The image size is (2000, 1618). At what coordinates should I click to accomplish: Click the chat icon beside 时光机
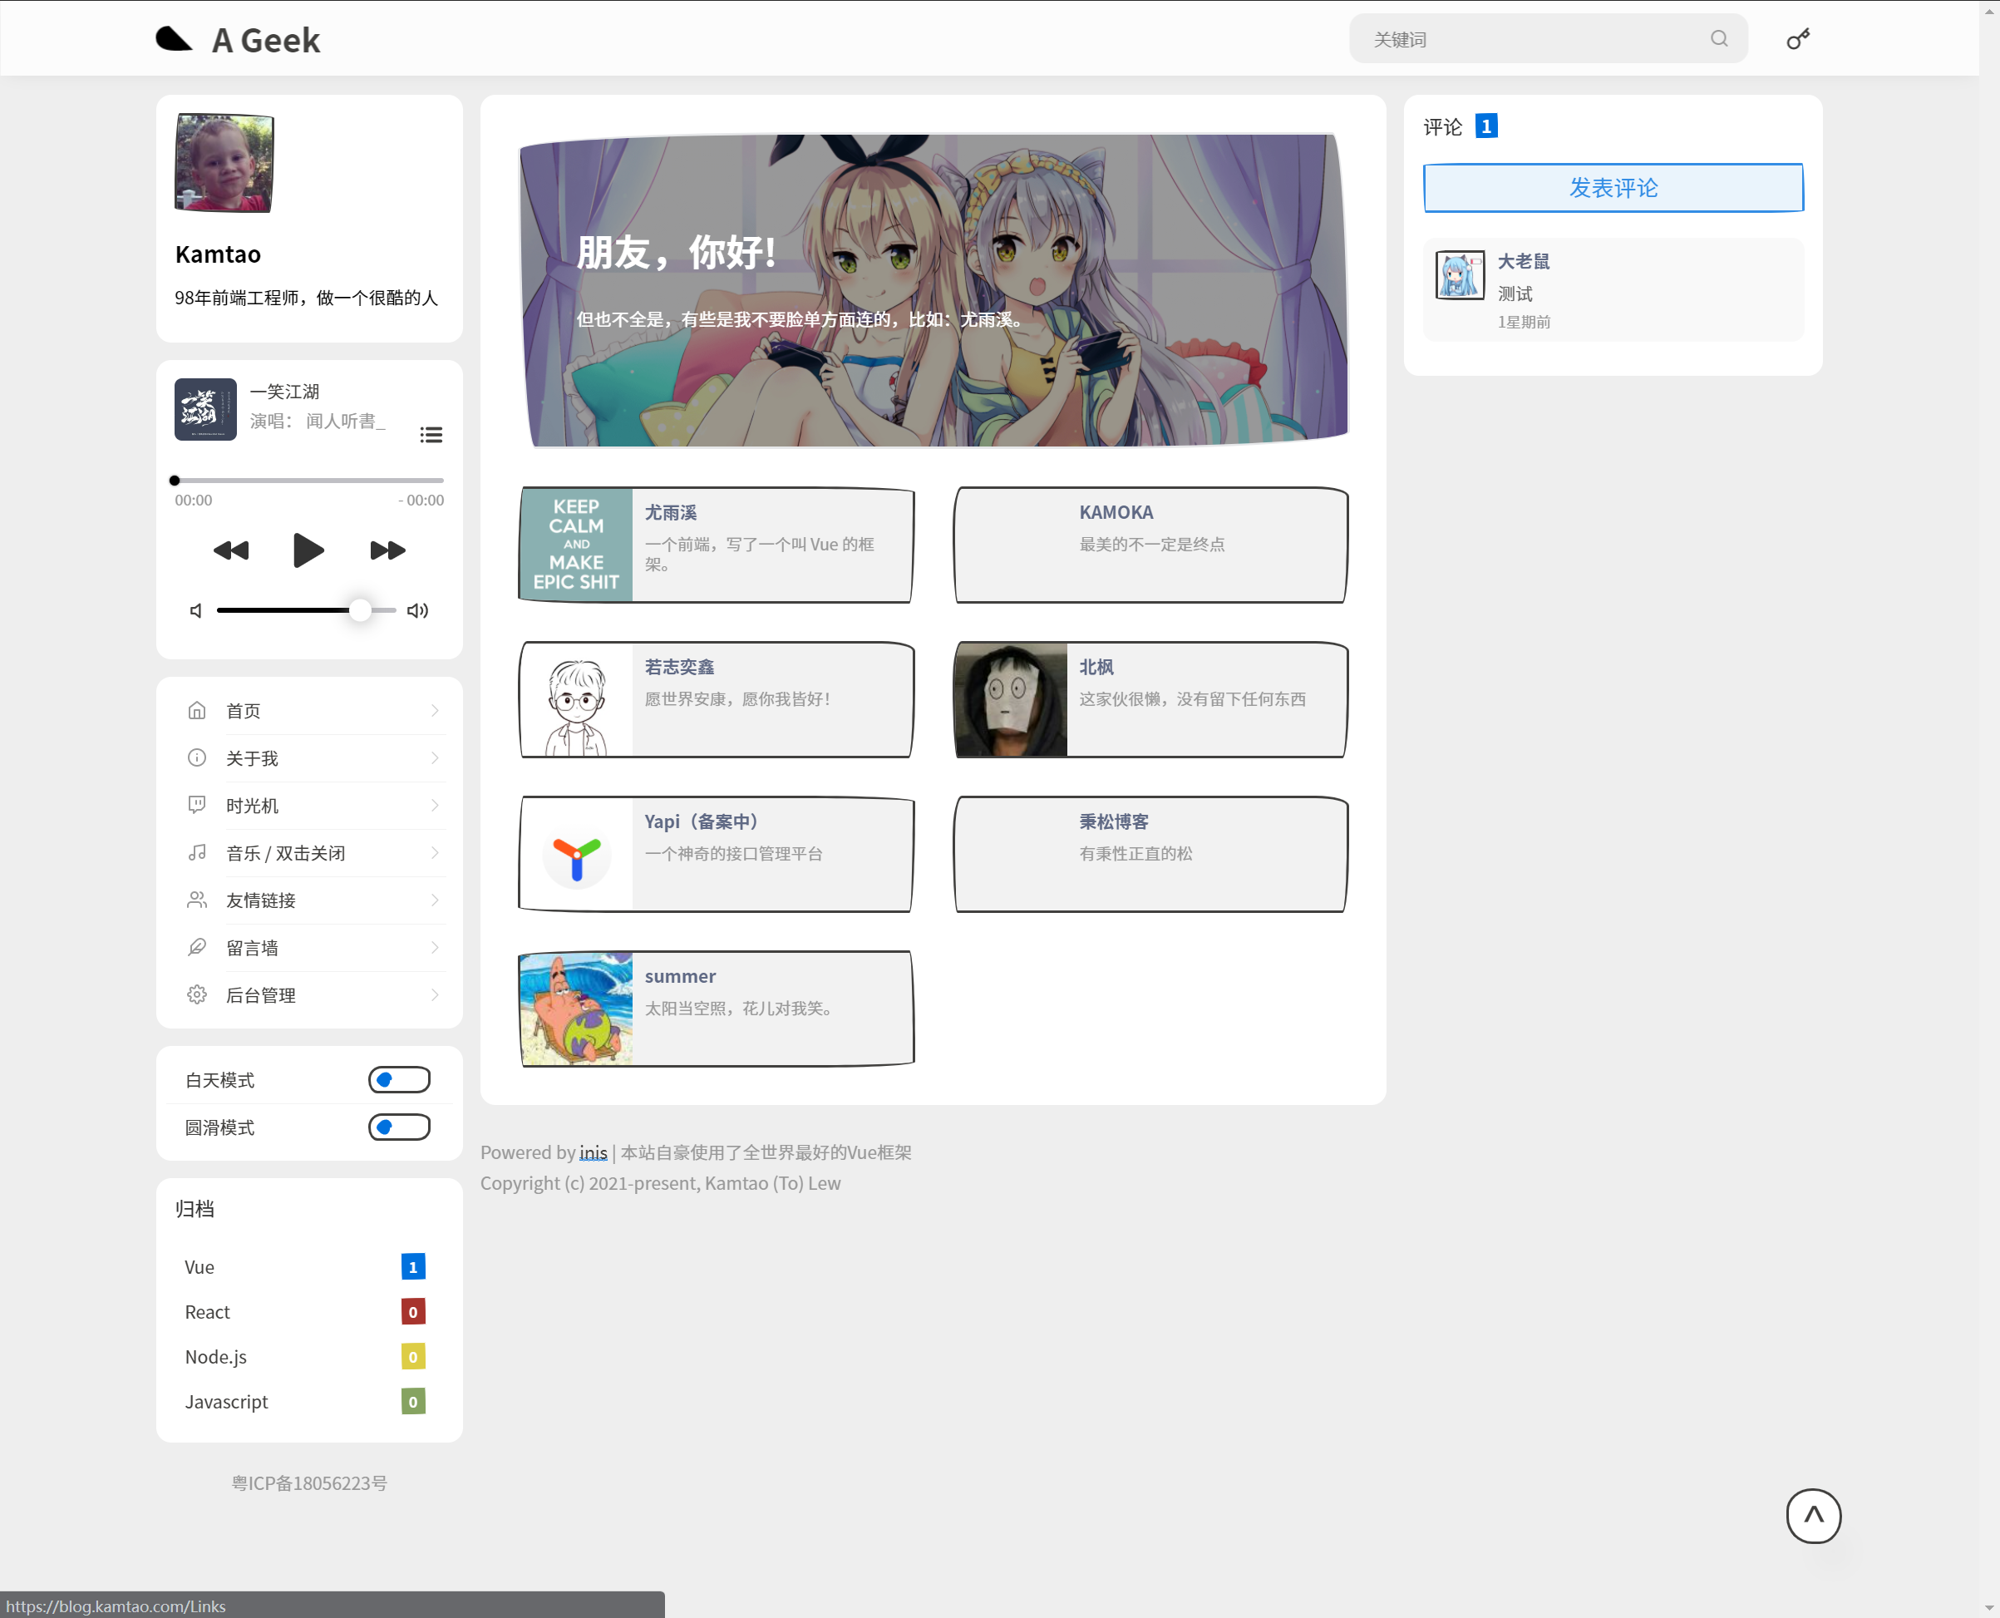point(197,806)
